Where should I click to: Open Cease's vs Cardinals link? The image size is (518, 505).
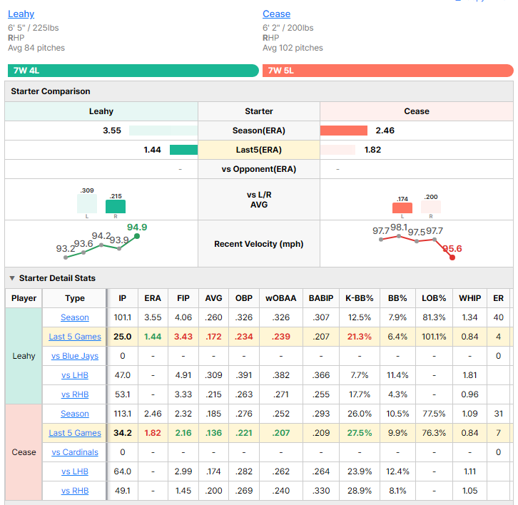(75, 452)
